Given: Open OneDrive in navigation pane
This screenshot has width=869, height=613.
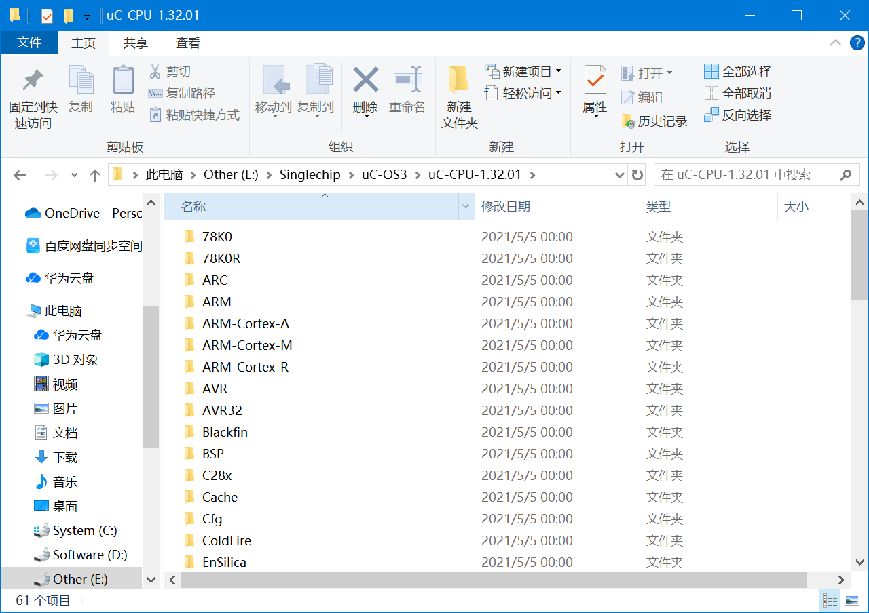Looking at the screenshot, I should click(83, 213).
